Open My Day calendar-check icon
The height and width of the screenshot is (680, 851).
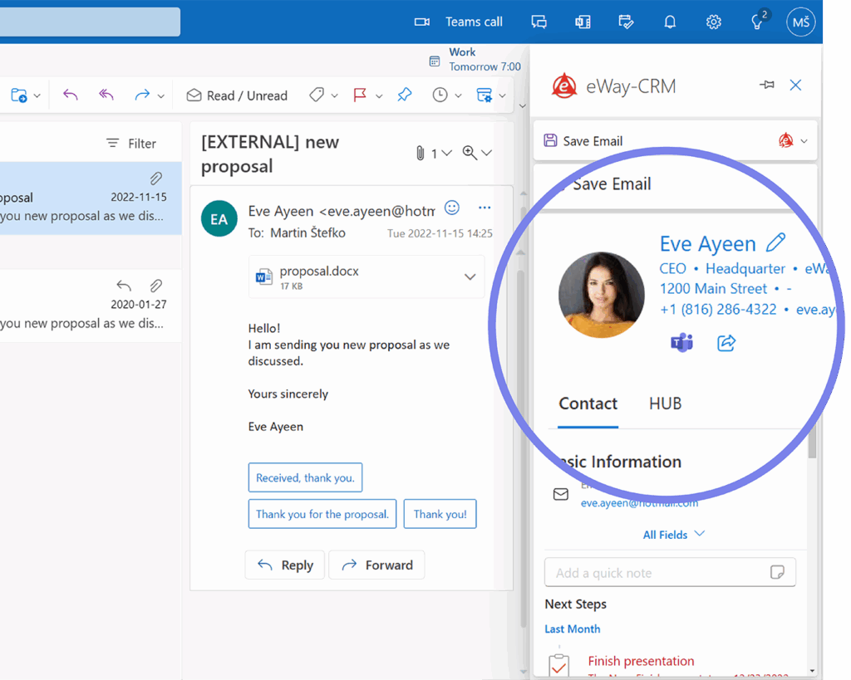627,22
